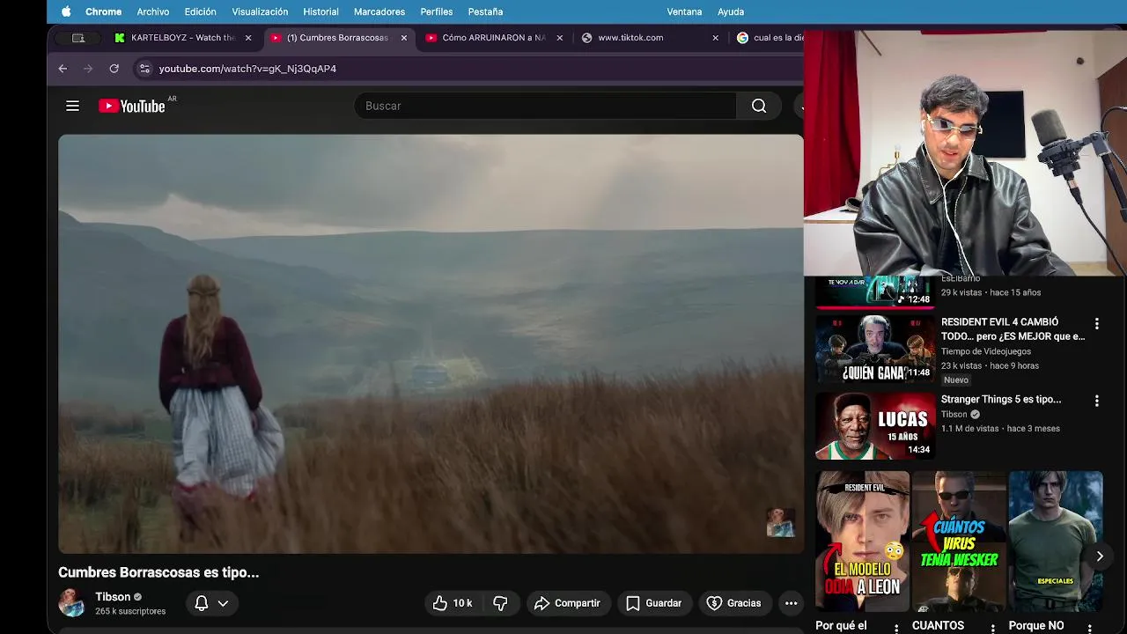Reload the current page
The height and width of the screenshot is (634, 1127).
tap(114, 69)
